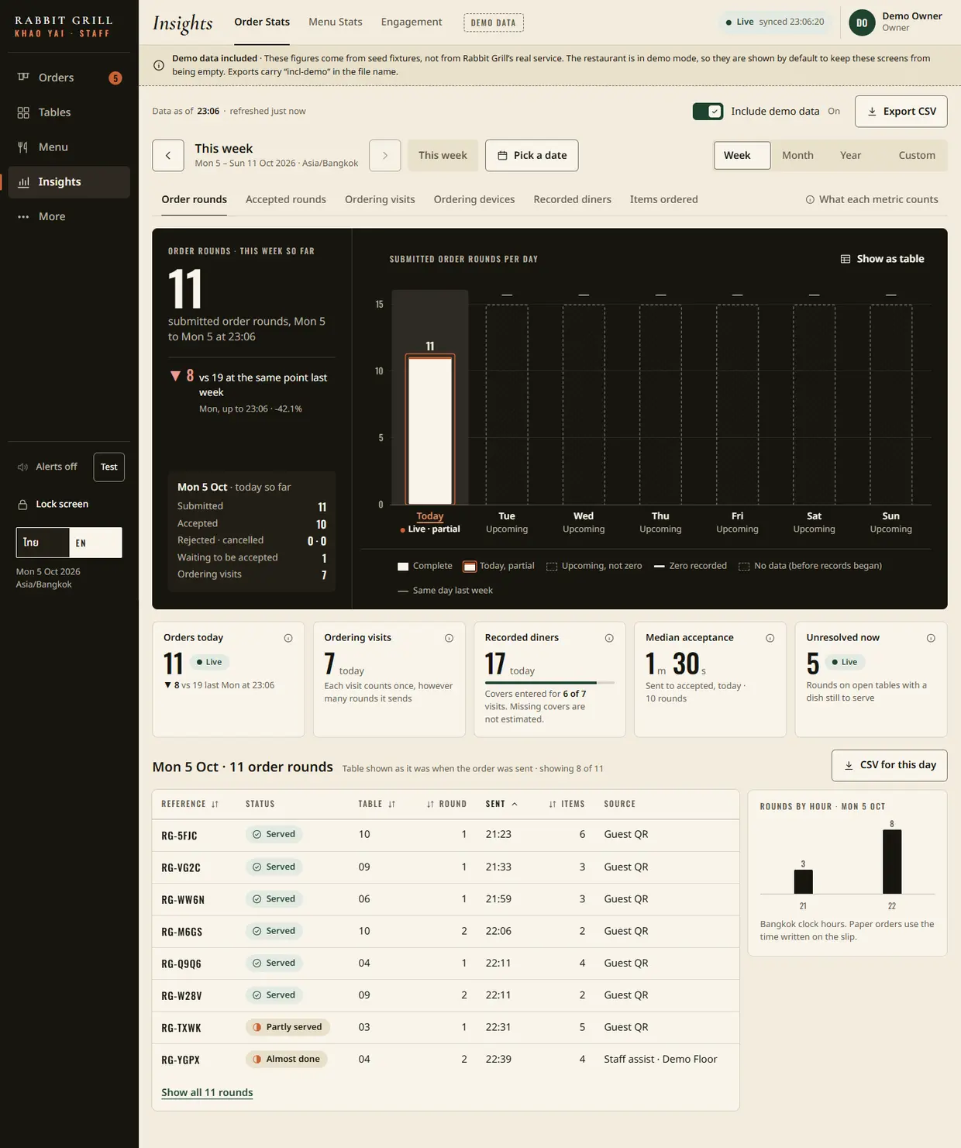Screen dimensions: 961x1148
Task: Toggle Include demo data switch
Action: [708, 112]
